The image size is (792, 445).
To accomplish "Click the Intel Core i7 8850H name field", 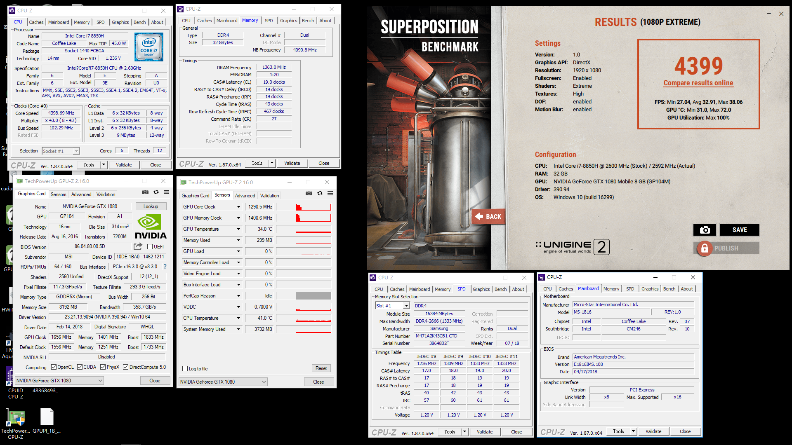I will tap(85, 36).
